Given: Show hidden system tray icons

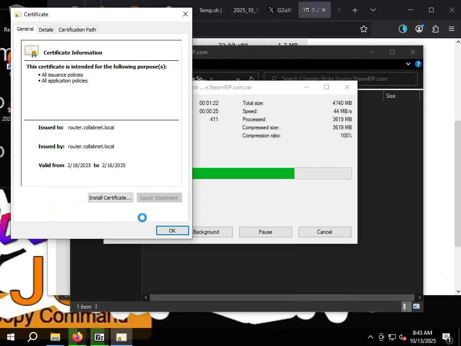Looking at the screenshot, I should point(371,337).
